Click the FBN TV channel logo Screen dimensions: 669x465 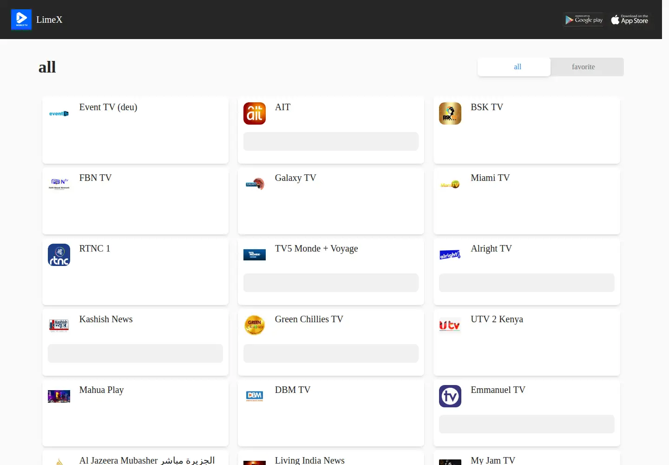(59, 184)
